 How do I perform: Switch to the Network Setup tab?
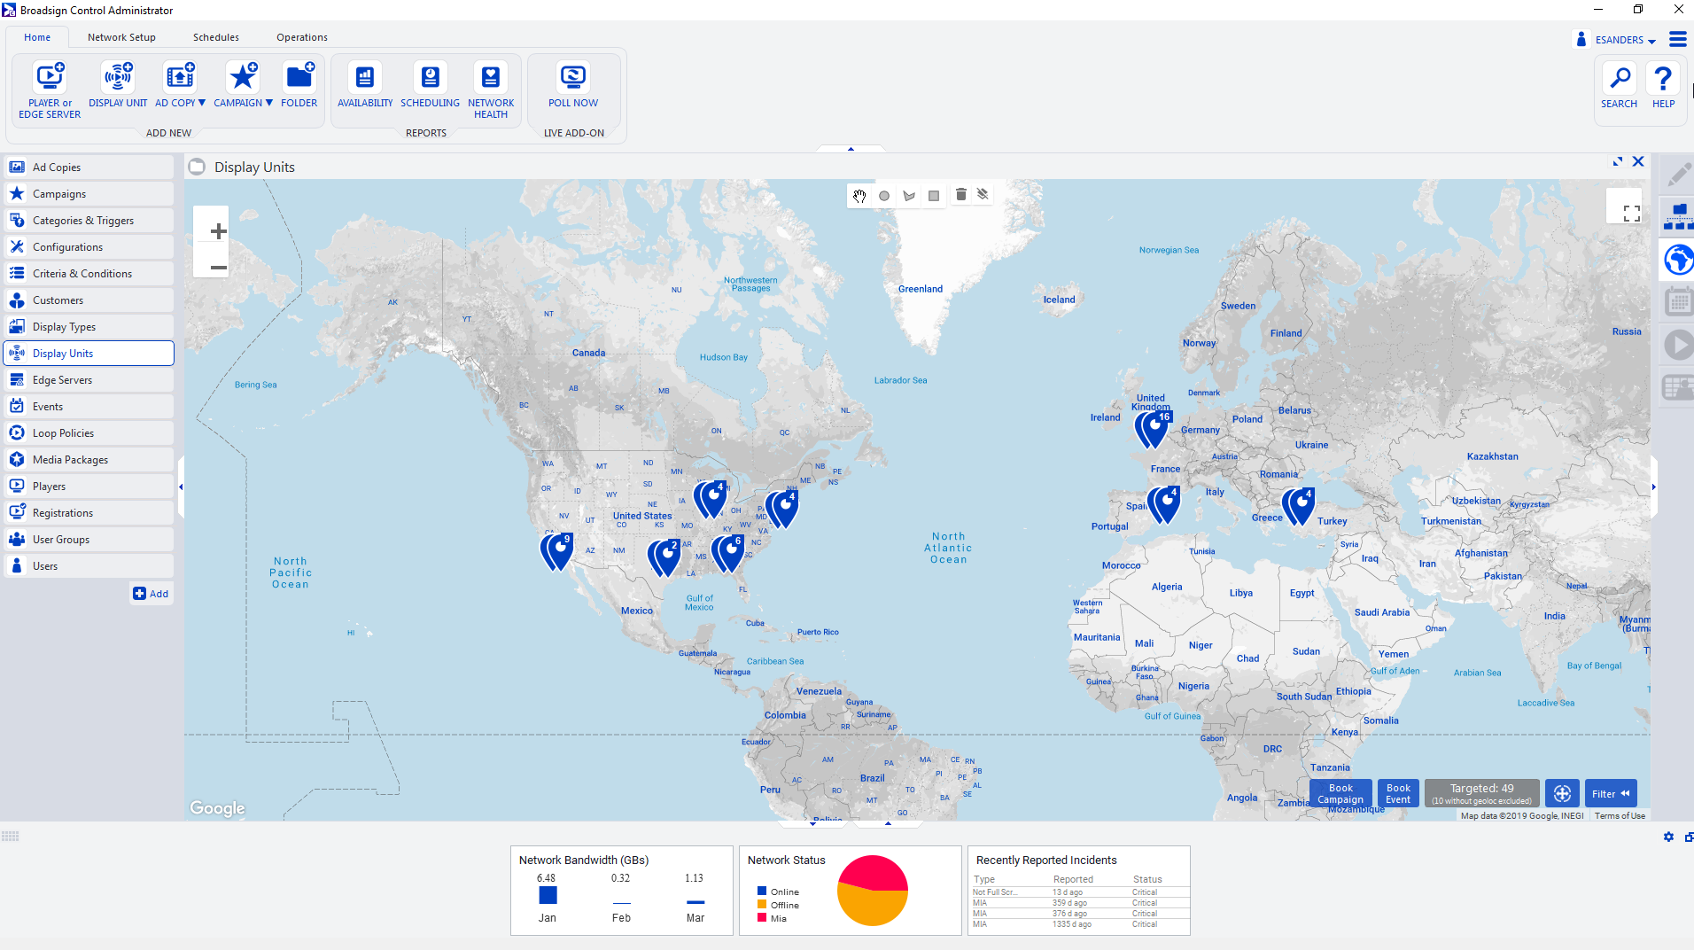(121, 37)
